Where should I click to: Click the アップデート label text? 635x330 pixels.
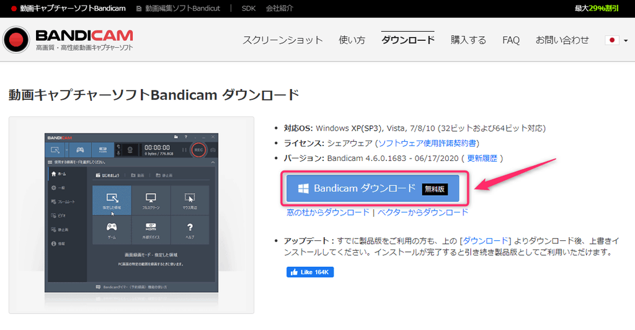coord(309,241)
